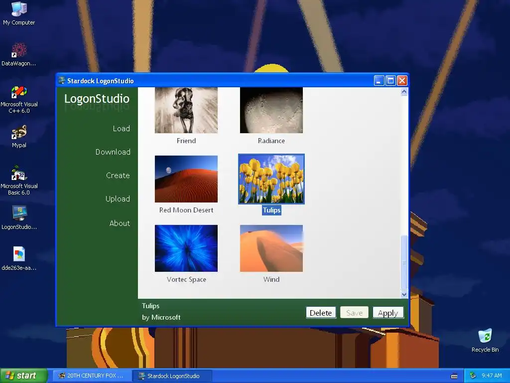
Task: Open the Windows start menu
Action: [x=23, y=376]
